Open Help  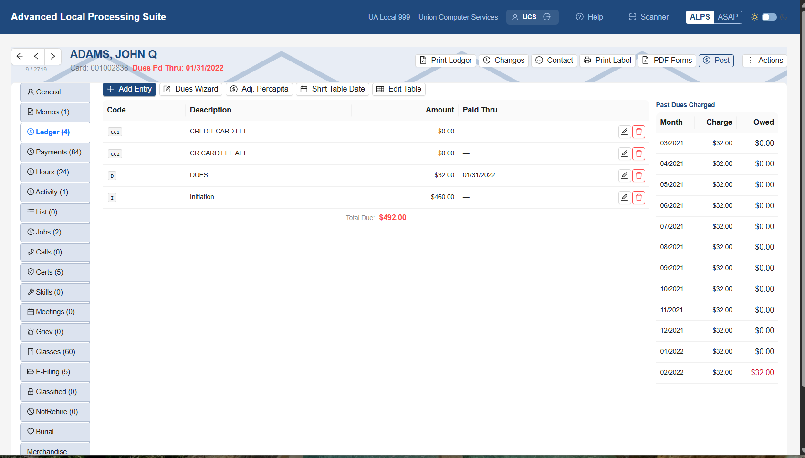tap(589, 17)
